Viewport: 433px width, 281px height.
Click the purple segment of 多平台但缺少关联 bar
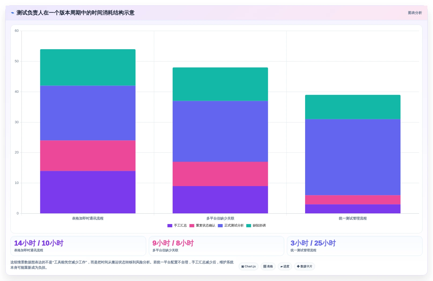[220, 200]
